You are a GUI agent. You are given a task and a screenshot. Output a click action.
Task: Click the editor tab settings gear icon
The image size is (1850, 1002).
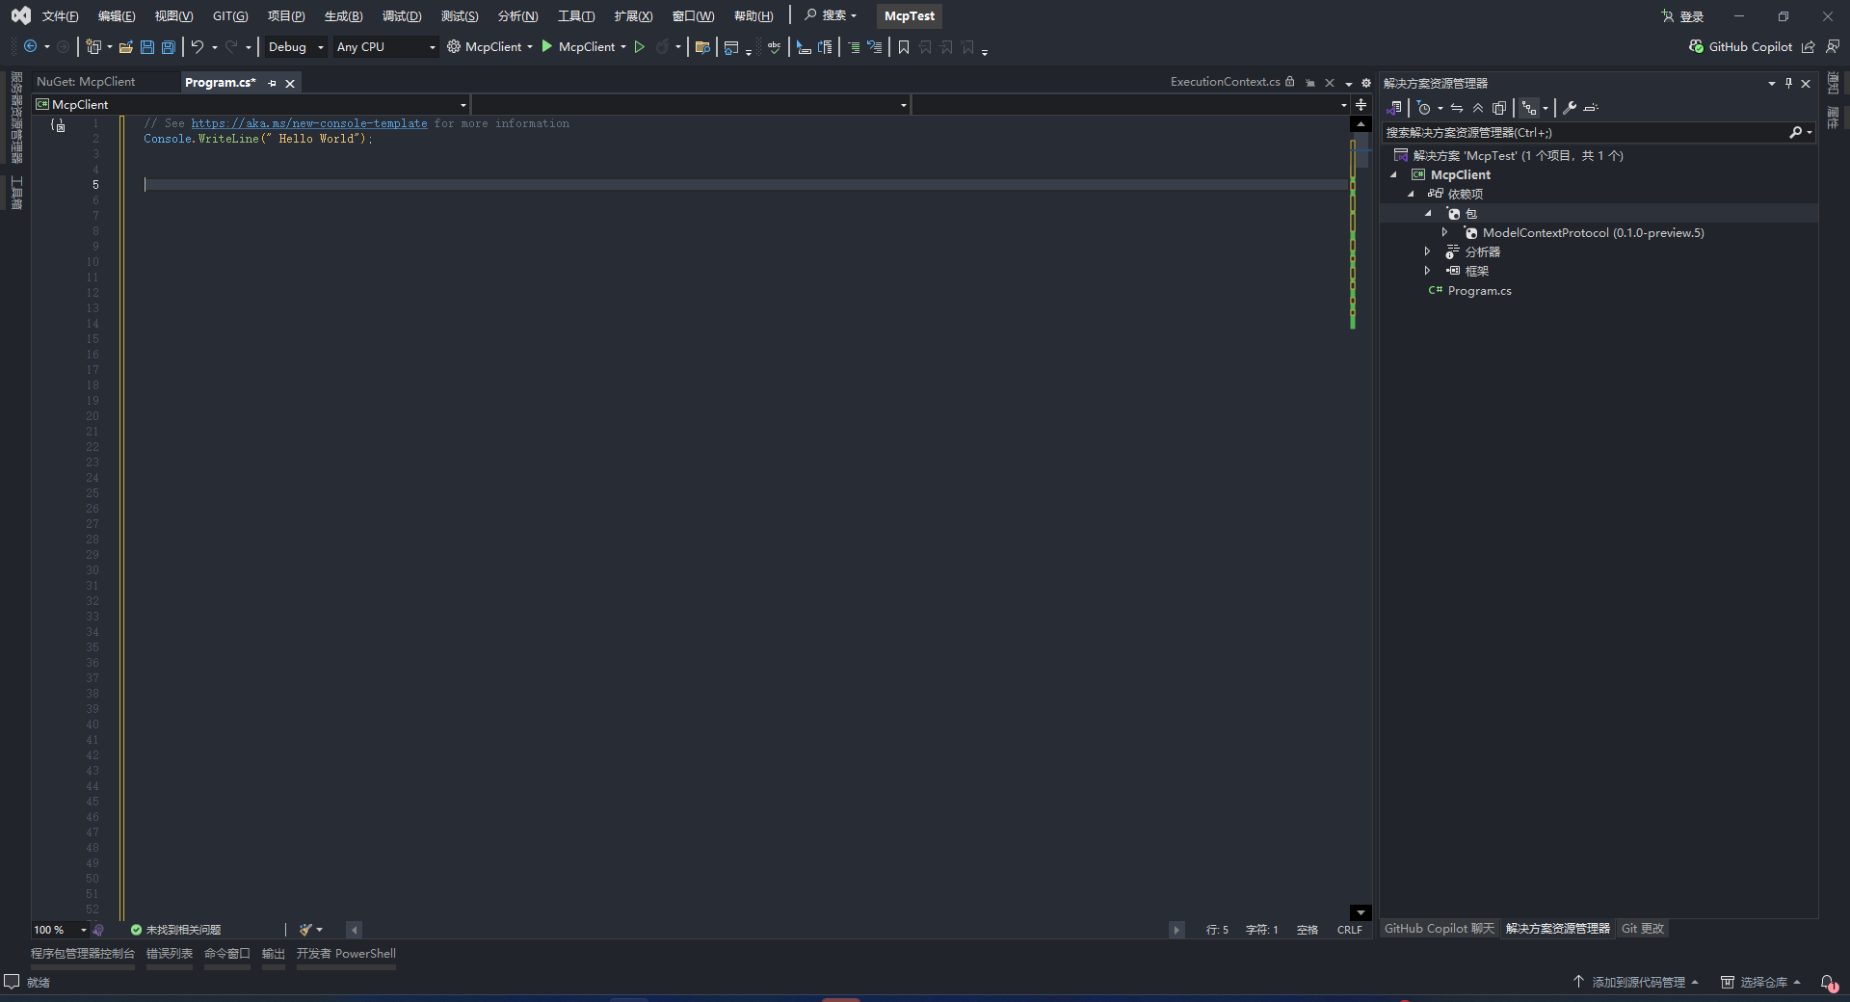click(1365, 83)
